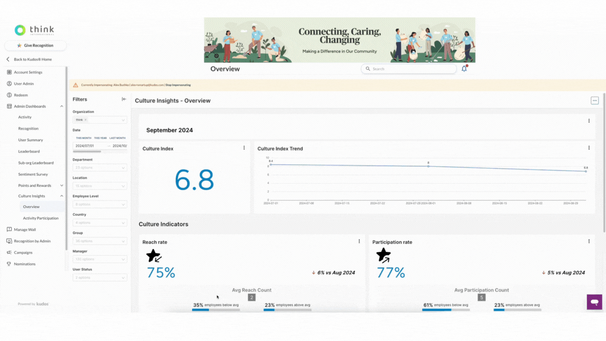Click the 61% employees below avg bar
The height and width of the screenshot is (341, 606).
click(446, 309)
